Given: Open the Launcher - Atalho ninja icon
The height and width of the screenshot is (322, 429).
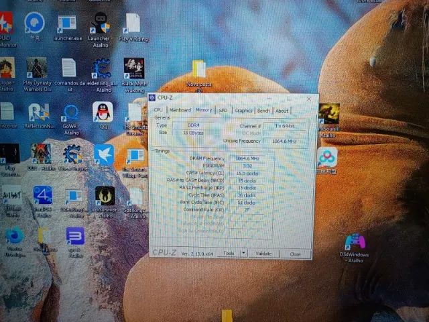Looking at the screenshot, I should 100,30.
